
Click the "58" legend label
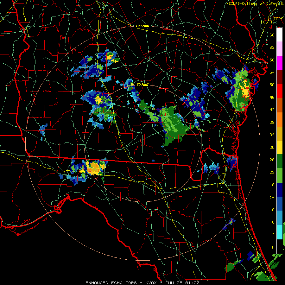(272, 60)
